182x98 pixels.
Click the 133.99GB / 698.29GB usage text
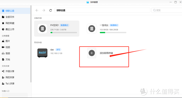point(109,30)
